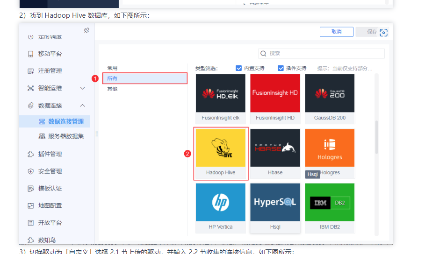The height and width of the screenshot is (254, 425).
Task: Click the 服务器数据集 icon
Action: [x=42, y=136]
